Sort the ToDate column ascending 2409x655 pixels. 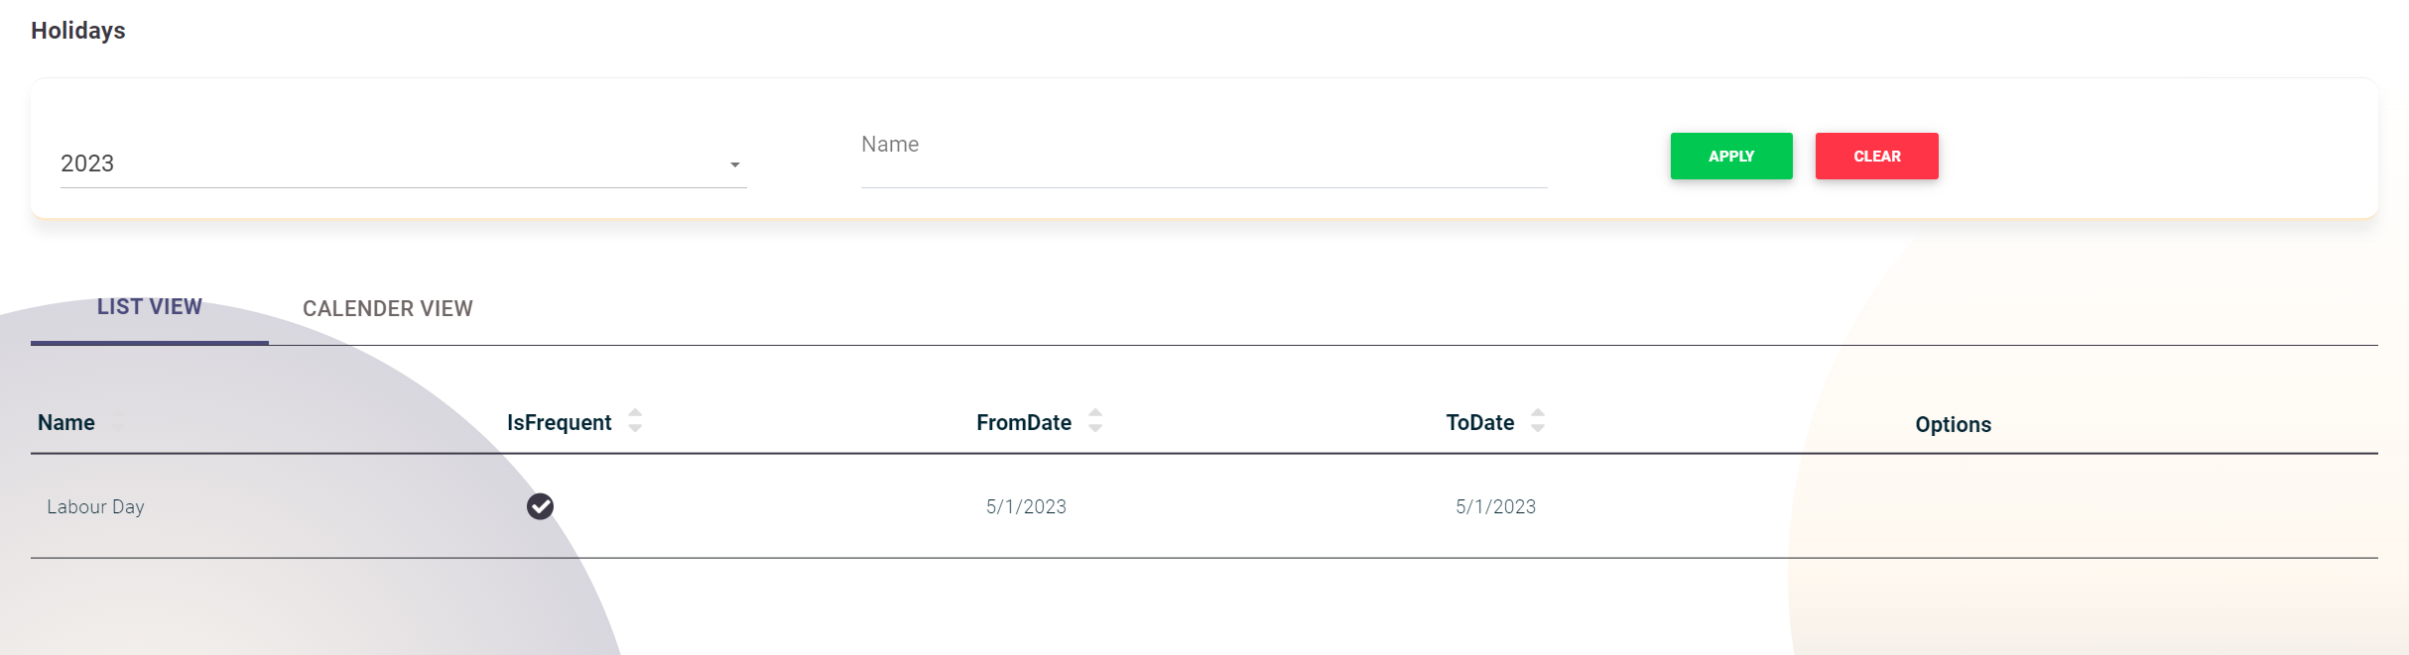(x=1536, y=414)
